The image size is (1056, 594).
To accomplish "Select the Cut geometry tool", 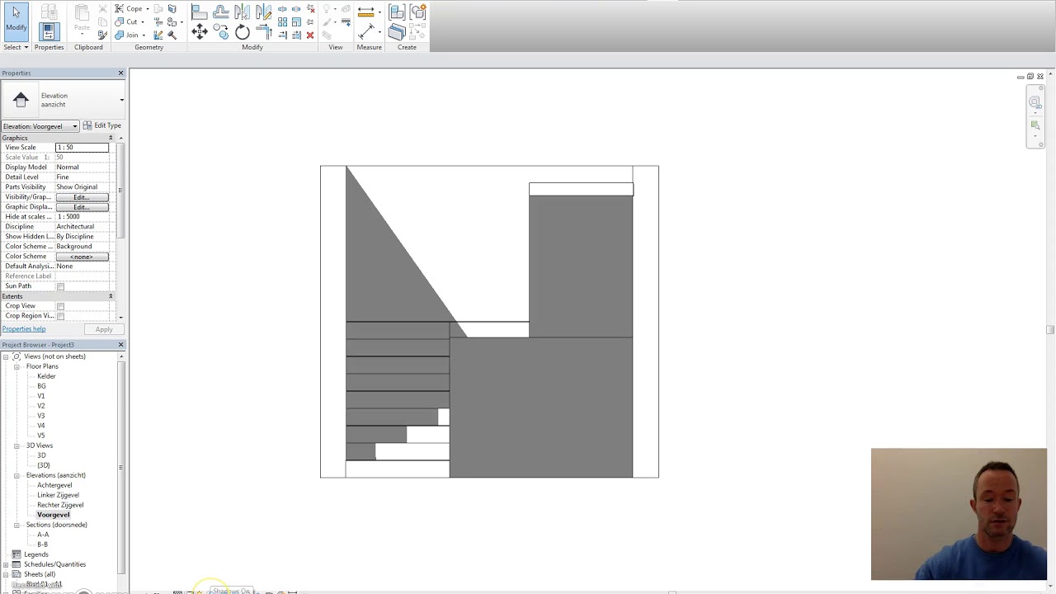I will point(127,22).
